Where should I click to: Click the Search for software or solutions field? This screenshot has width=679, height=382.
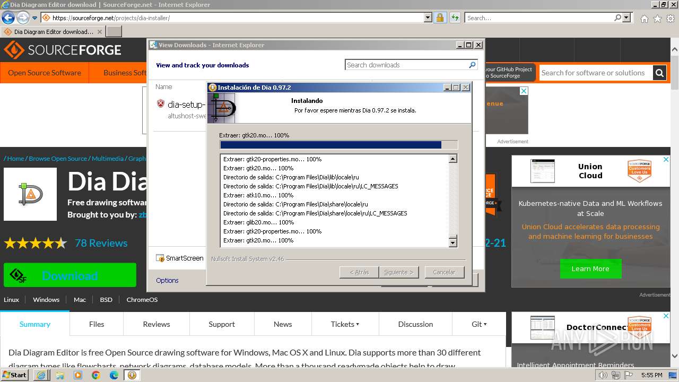(596, 73)
